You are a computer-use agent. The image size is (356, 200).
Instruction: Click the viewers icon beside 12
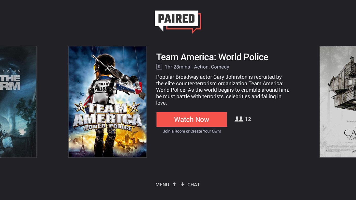pos(239,119)
